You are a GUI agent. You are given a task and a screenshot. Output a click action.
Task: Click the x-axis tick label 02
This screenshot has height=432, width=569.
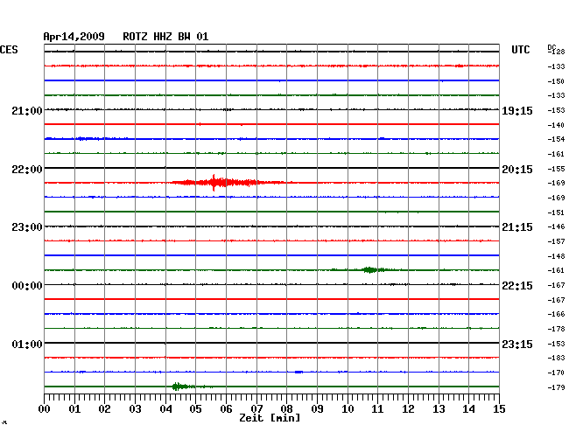click(x=104, y=409)
